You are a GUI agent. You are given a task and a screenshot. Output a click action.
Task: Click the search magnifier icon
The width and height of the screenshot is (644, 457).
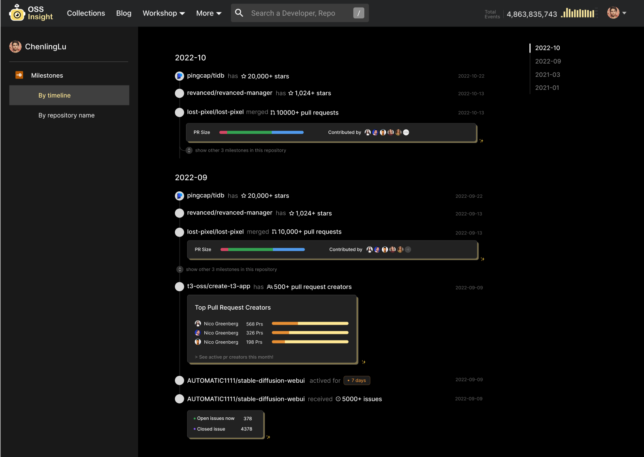239,13
